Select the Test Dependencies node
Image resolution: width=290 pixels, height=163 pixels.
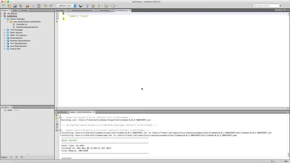(19, 43)
